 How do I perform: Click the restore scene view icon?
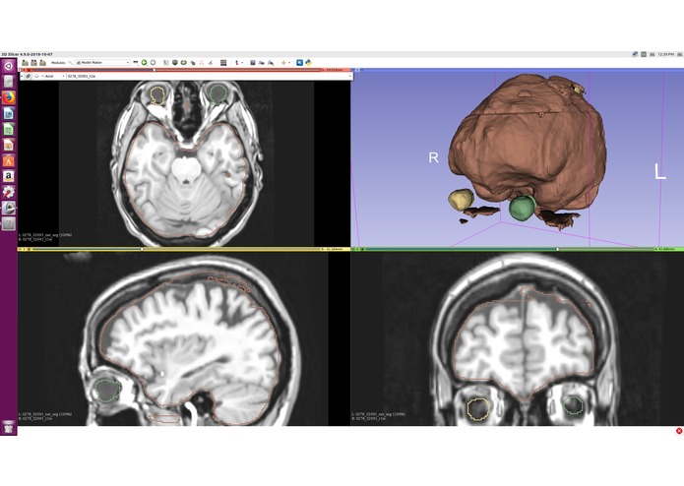click(x=271, y=63)
